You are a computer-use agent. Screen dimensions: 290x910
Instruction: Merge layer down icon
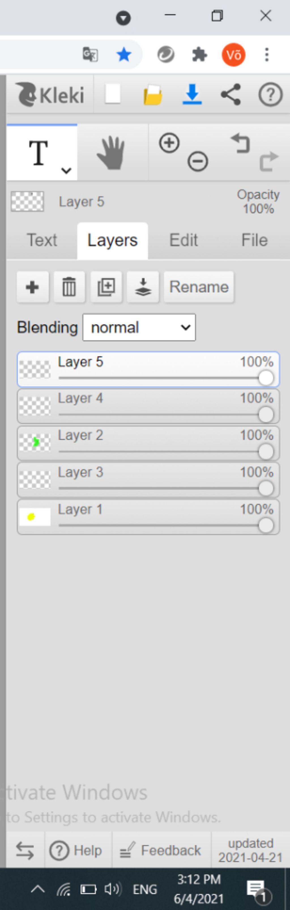[143, 287]
